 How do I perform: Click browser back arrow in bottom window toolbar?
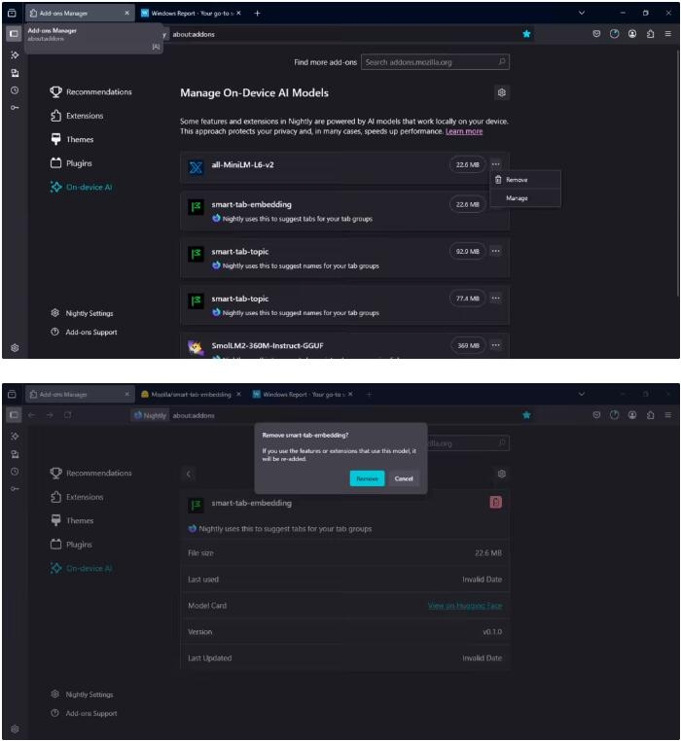pyautogui.click(x=32, y=415)
